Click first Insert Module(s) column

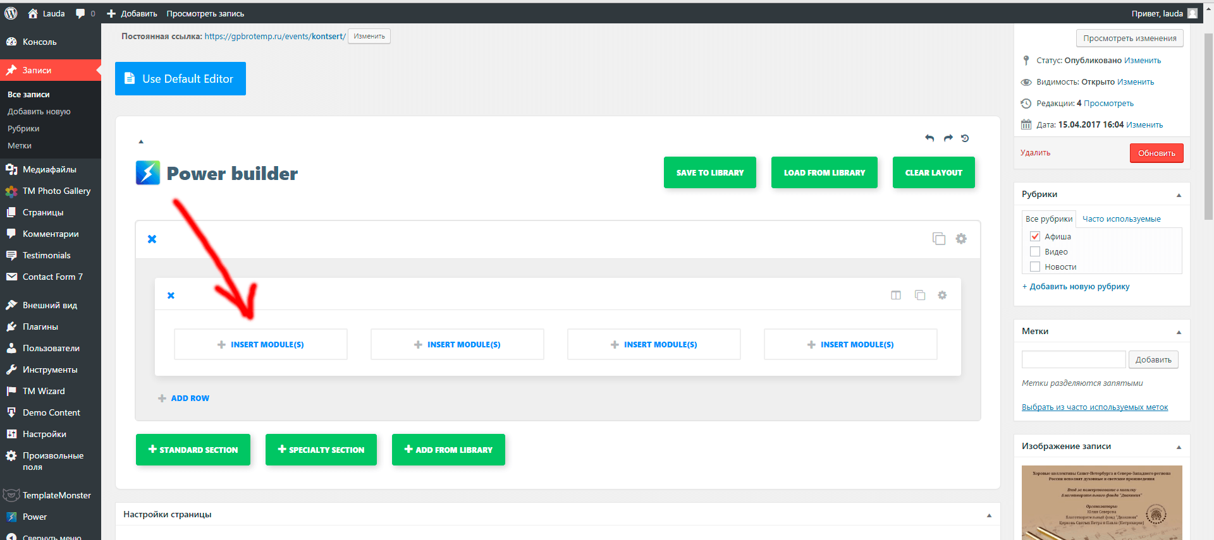pos(261,344)
